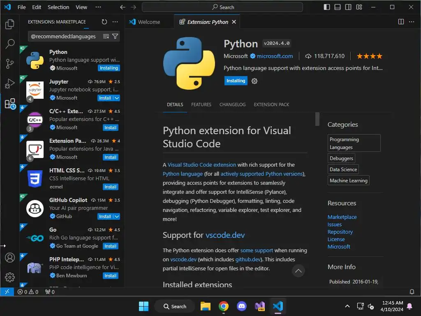This screenshot has height=316, width=421.
Task: Go back in navigation history
Action: [123, 7]
